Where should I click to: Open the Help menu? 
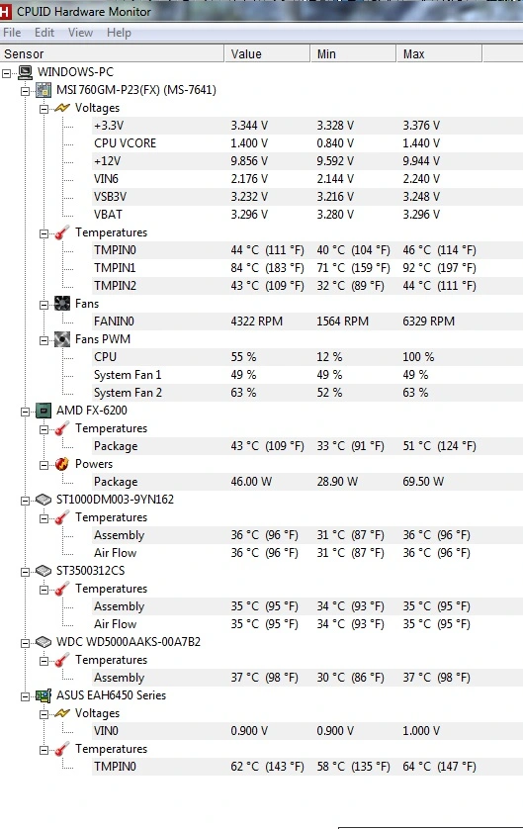(x=119, y=33)
